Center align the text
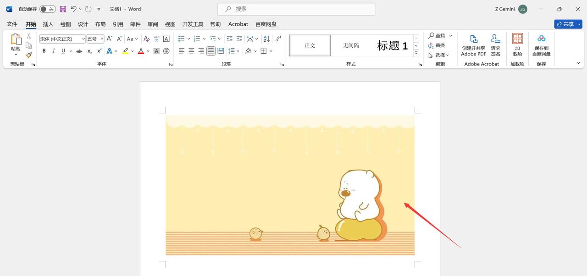The width and height of the screenshot is (587, 276). pos(191,51)
